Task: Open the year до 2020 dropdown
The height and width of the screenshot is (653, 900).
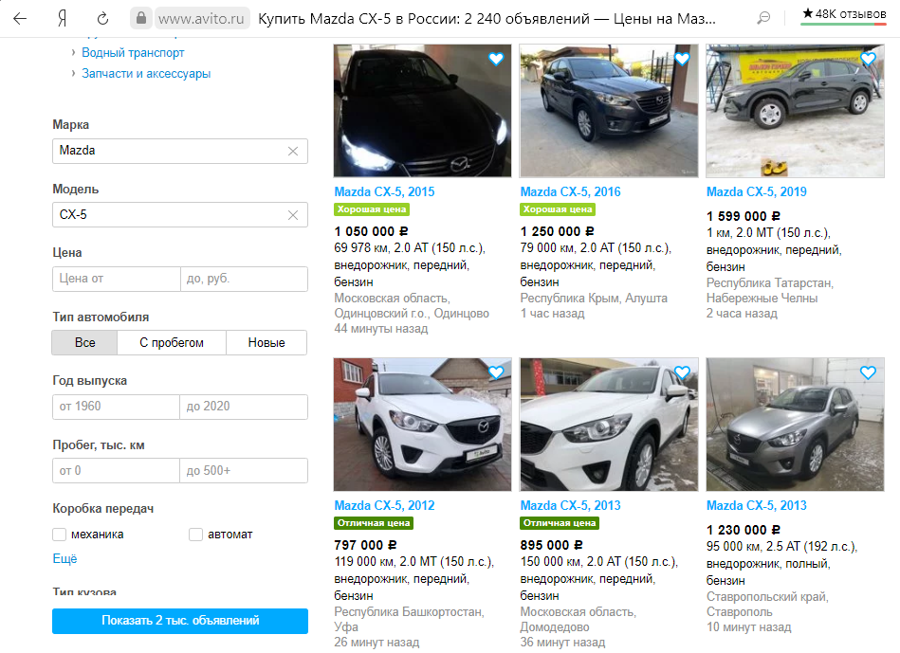Action: coord(244,407)
